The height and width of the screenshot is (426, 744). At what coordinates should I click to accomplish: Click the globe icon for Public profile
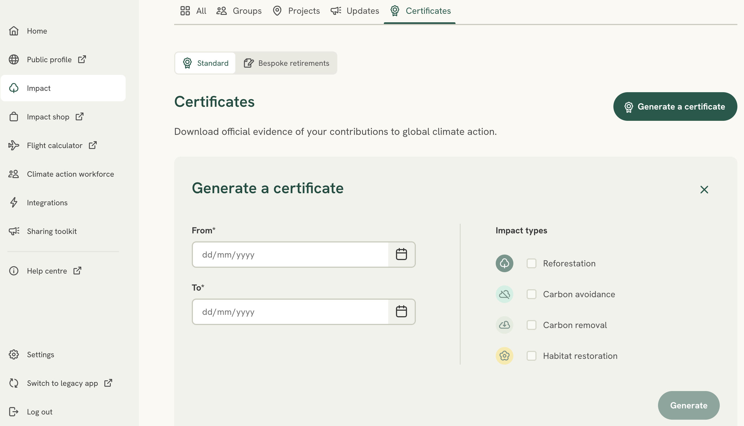(x=14, y=59)
